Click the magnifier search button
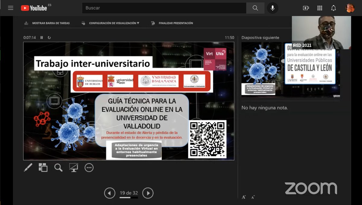 point(255,8)
